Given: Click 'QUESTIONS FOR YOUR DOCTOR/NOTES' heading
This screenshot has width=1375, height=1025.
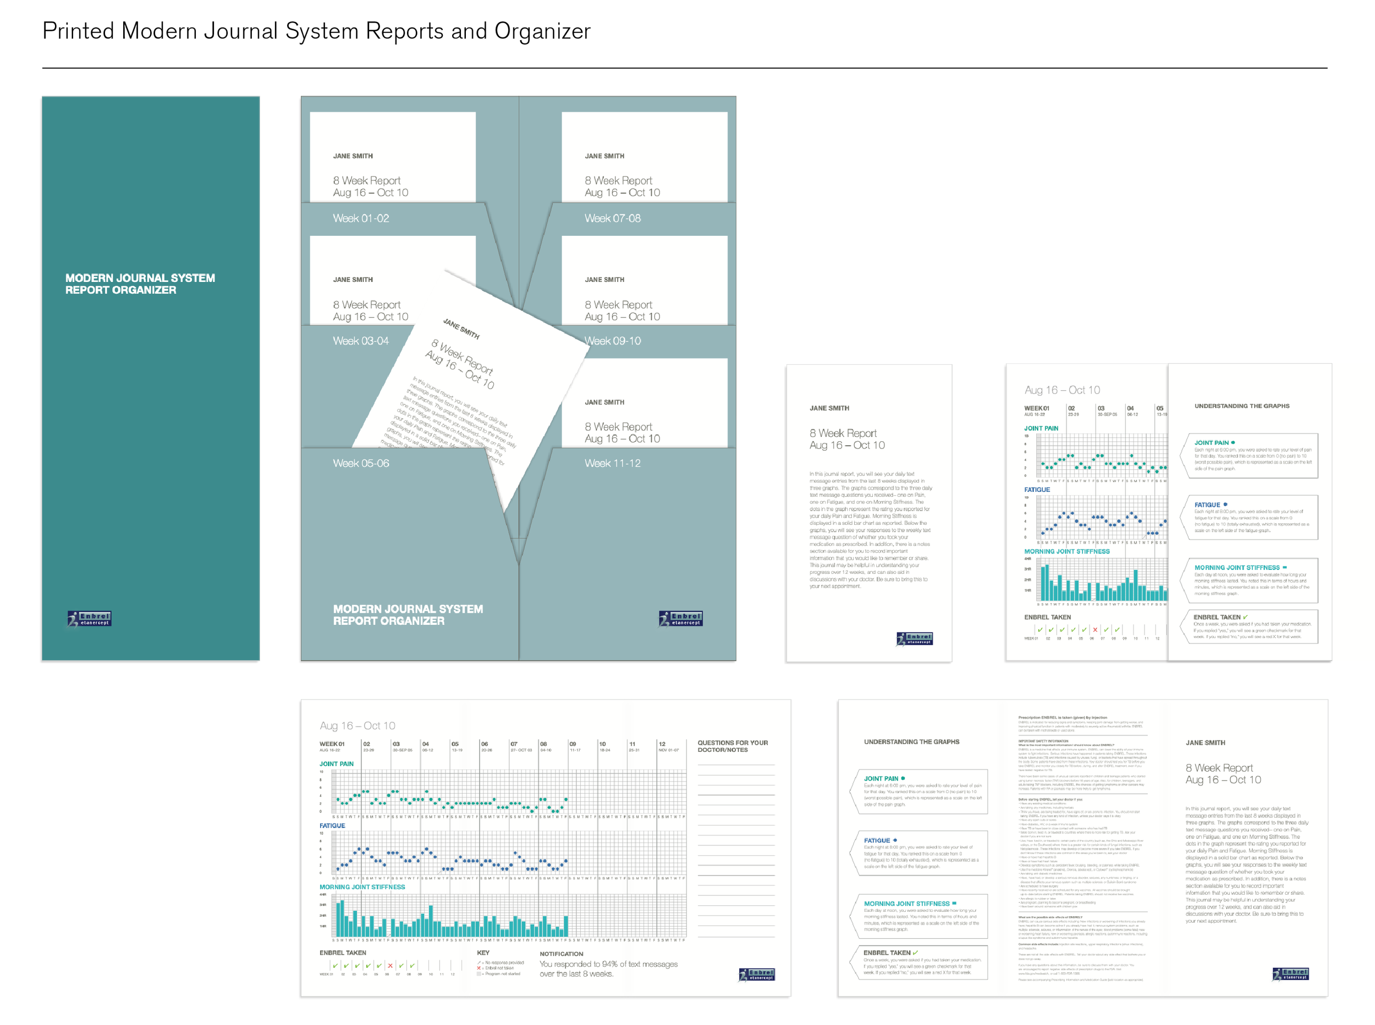Looking at the screenshot, I should coord(732,746).
